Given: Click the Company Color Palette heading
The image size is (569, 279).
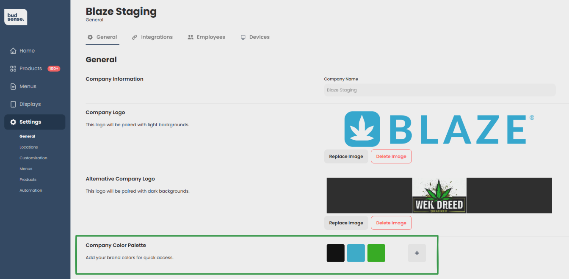Looking at the screenshot, I should coord(116,245).
